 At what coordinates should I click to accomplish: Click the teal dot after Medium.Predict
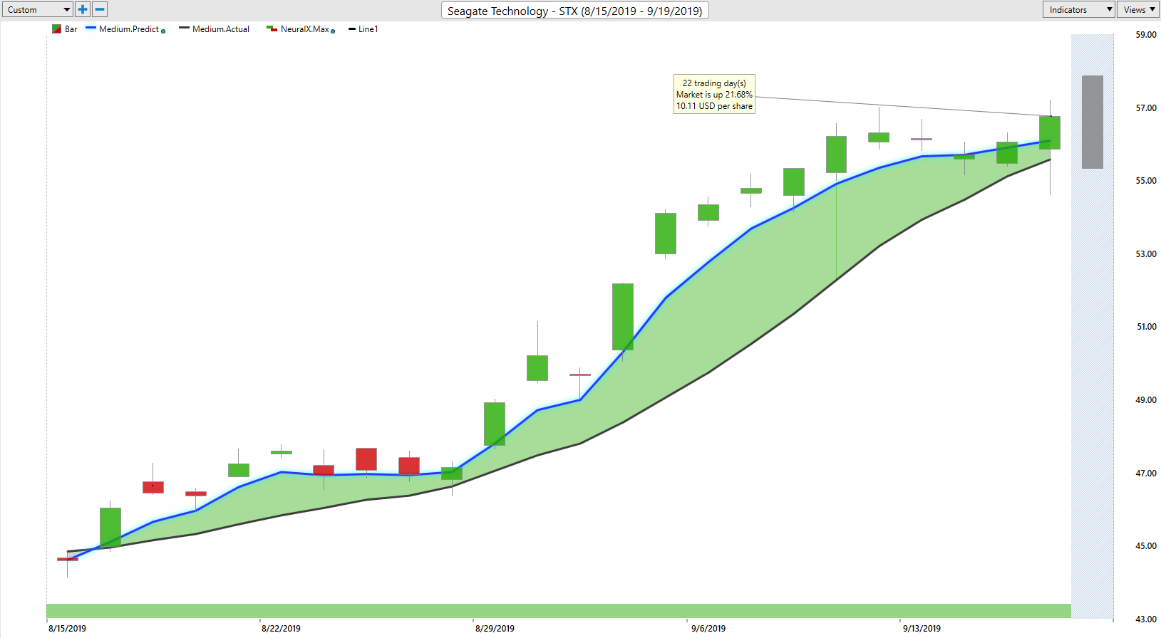pyautogui.click(x=163, y=31)
